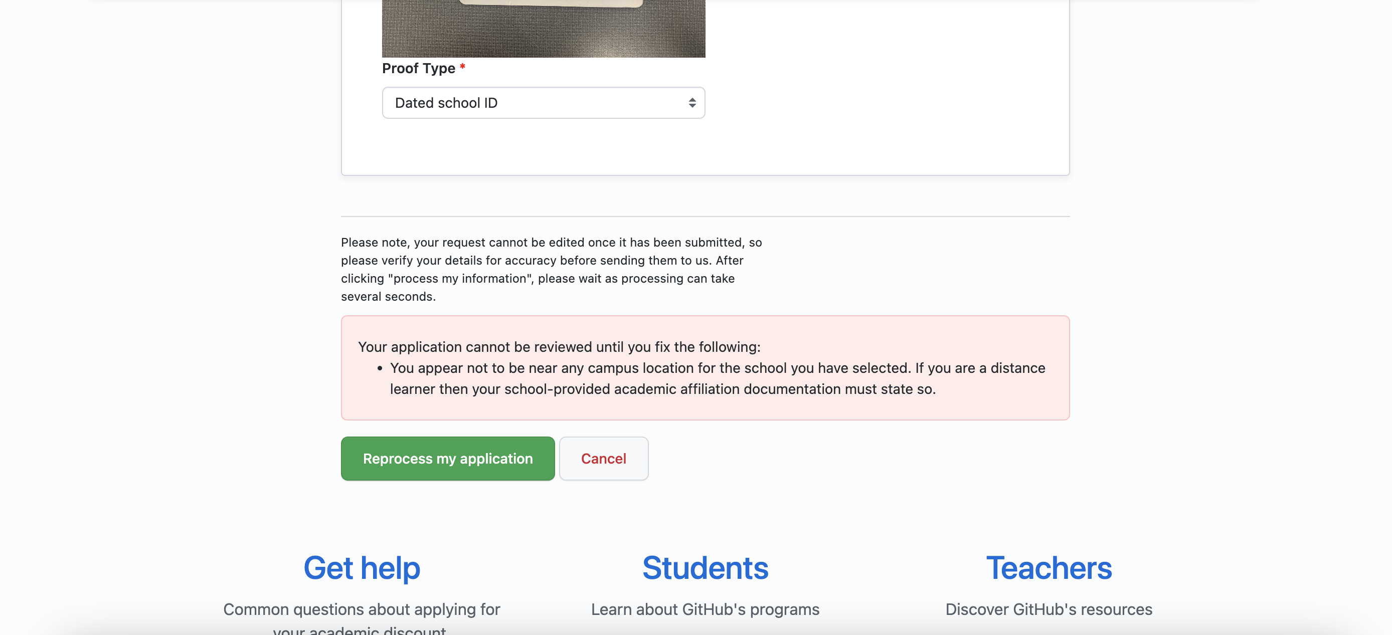
Task: Click 'Your application cannot be reviewed' message line
Action: [x=559, y=347]
